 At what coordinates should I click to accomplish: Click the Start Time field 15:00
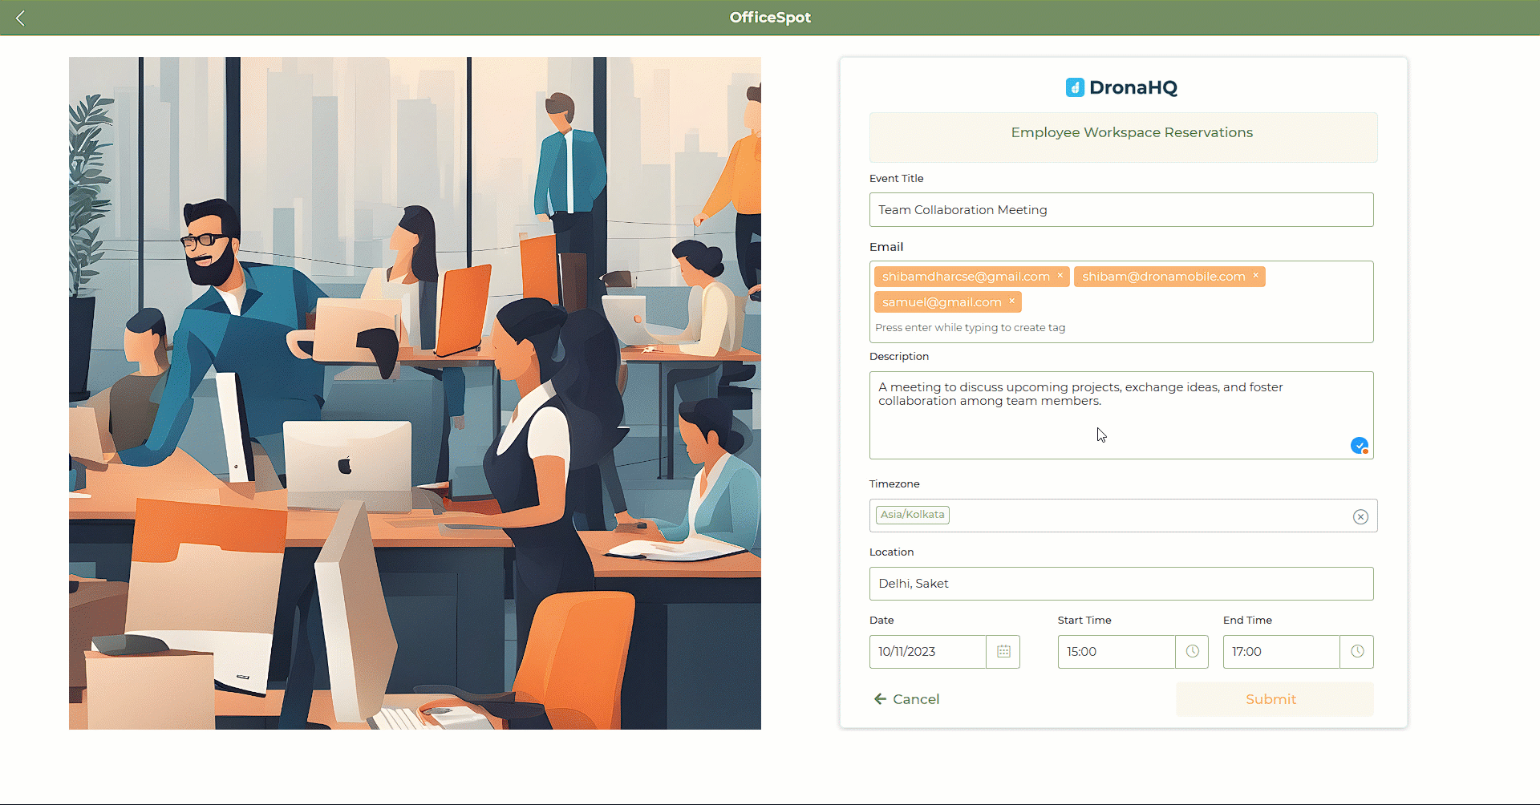(x=1116, y=652)
